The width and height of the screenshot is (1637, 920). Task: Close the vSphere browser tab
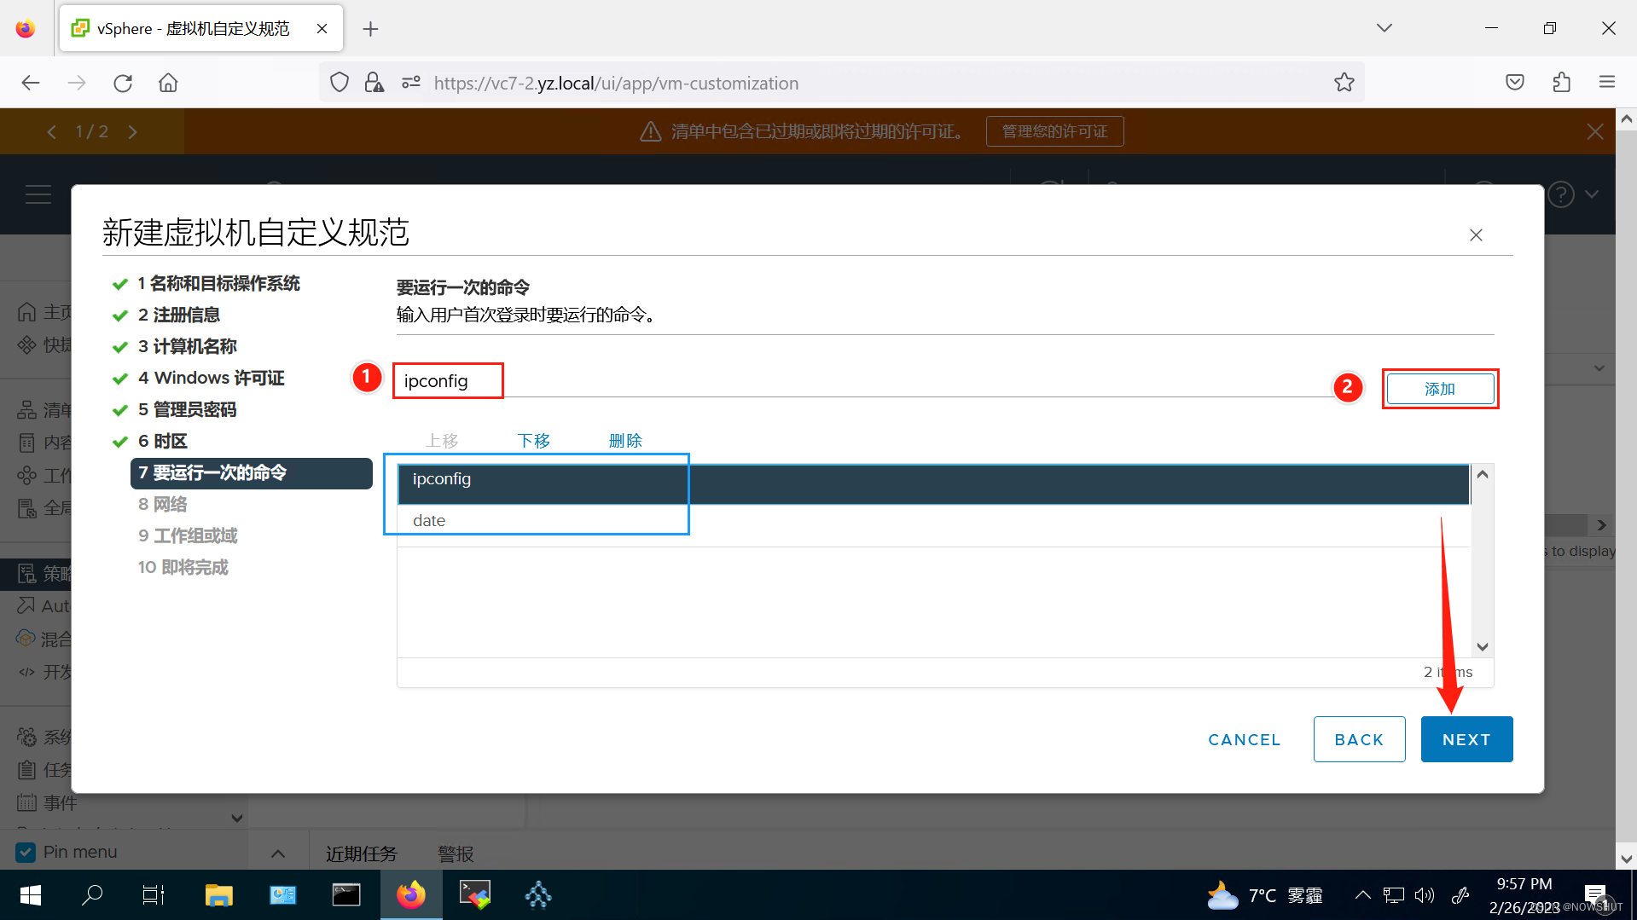(322, 29)
